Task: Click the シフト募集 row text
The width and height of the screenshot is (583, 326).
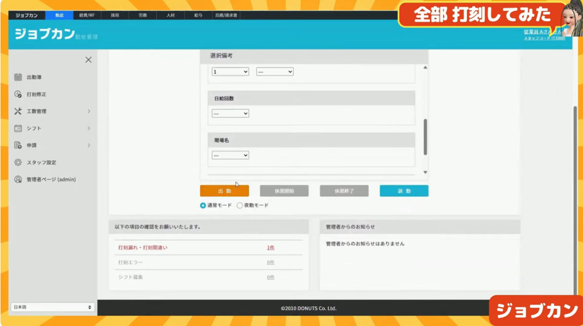Action: coord(130,277)
